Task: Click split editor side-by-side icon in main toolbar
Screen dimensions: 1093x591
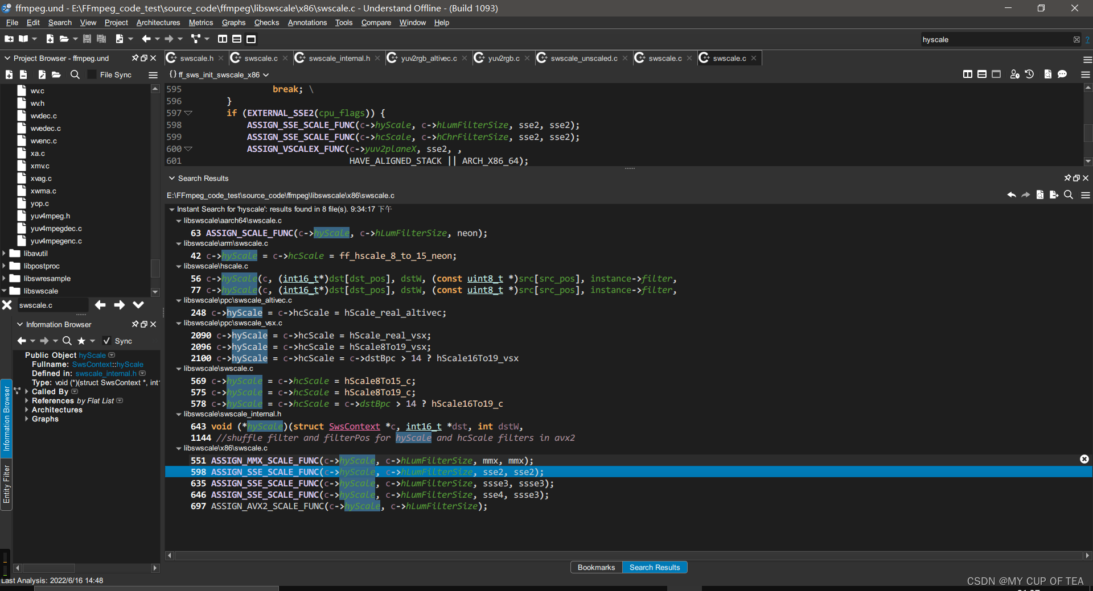Action: coord(223,39)
